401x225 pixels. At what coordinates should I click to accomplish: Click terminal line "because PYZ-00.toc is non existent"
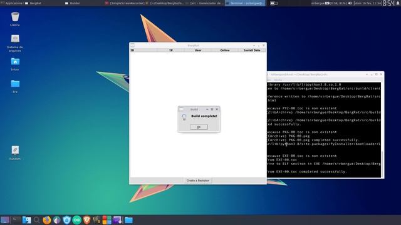click(302, 108)
